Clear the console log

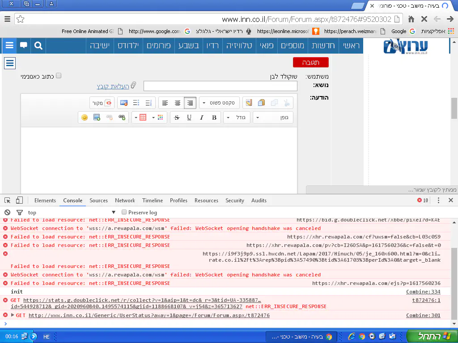coord(7,213)
